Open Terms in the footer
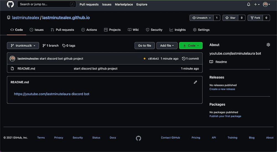Viewport: 277px width, 152px height. coord(41,138)
